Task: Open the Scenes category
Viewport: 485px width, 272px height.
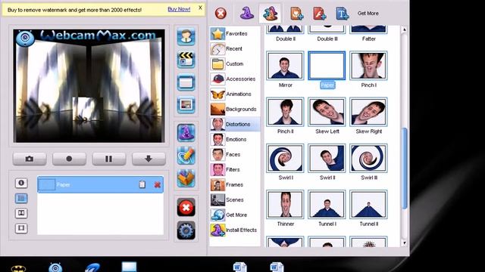Action: coord(234,199)
